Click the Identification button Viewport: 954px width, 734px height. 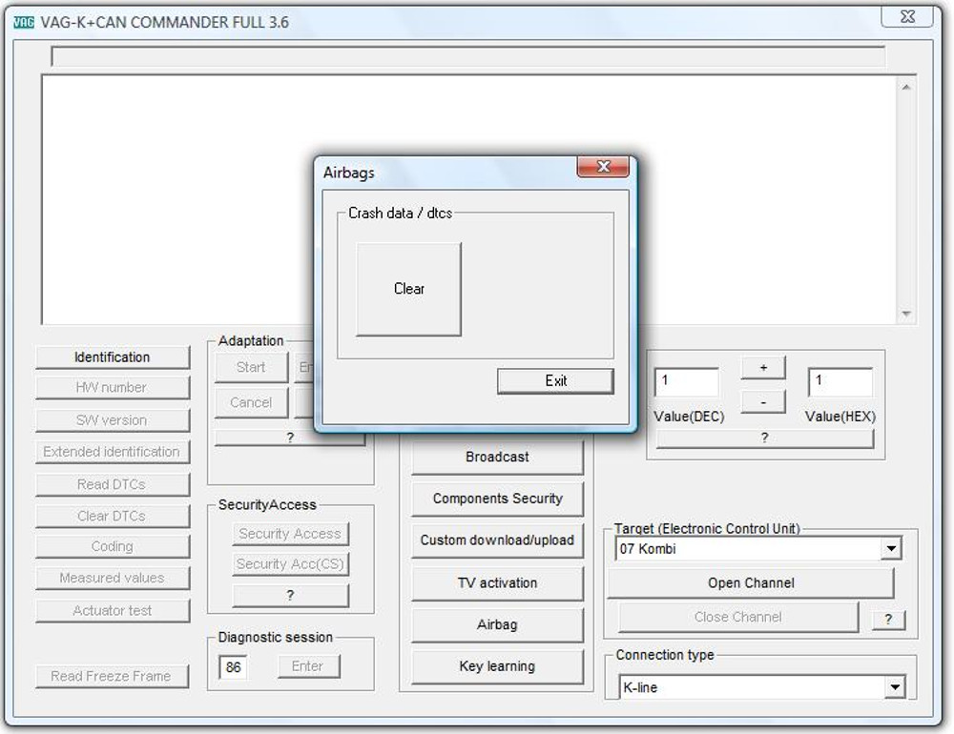click(x=112, y=357)
